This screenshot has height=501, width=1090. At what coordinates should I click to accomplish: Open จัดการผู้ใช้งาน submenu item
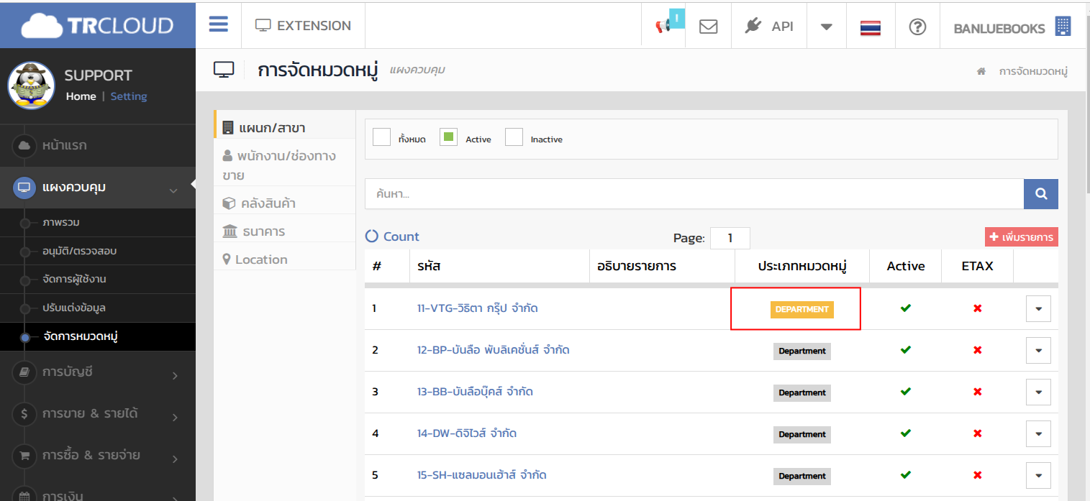tap(97, 279)
